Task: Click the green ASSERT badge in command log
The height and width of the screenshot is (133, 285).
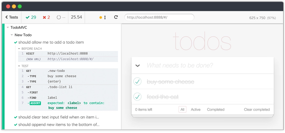Action: (35, 103)
